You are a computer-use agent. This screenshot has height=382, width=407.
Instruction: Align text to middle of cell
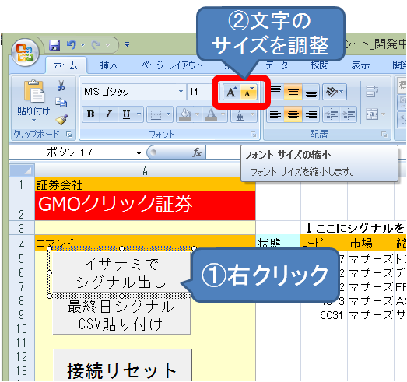click(x=293, y=91)
